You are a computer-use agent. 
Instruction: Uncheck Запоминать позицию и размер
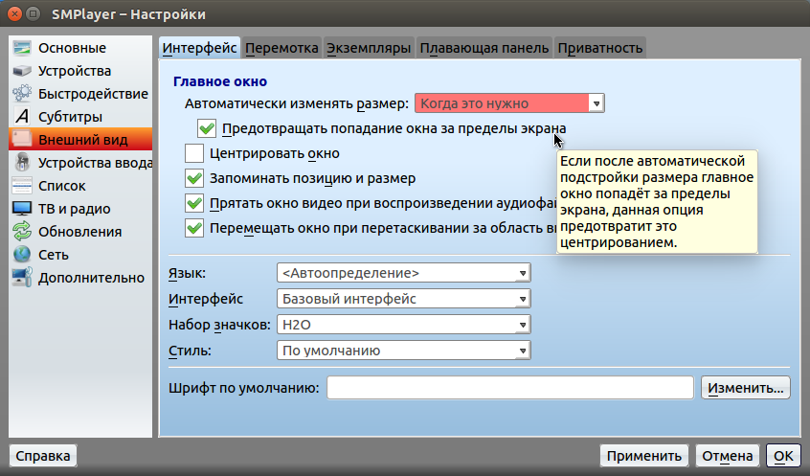click(x=194, y=178)
